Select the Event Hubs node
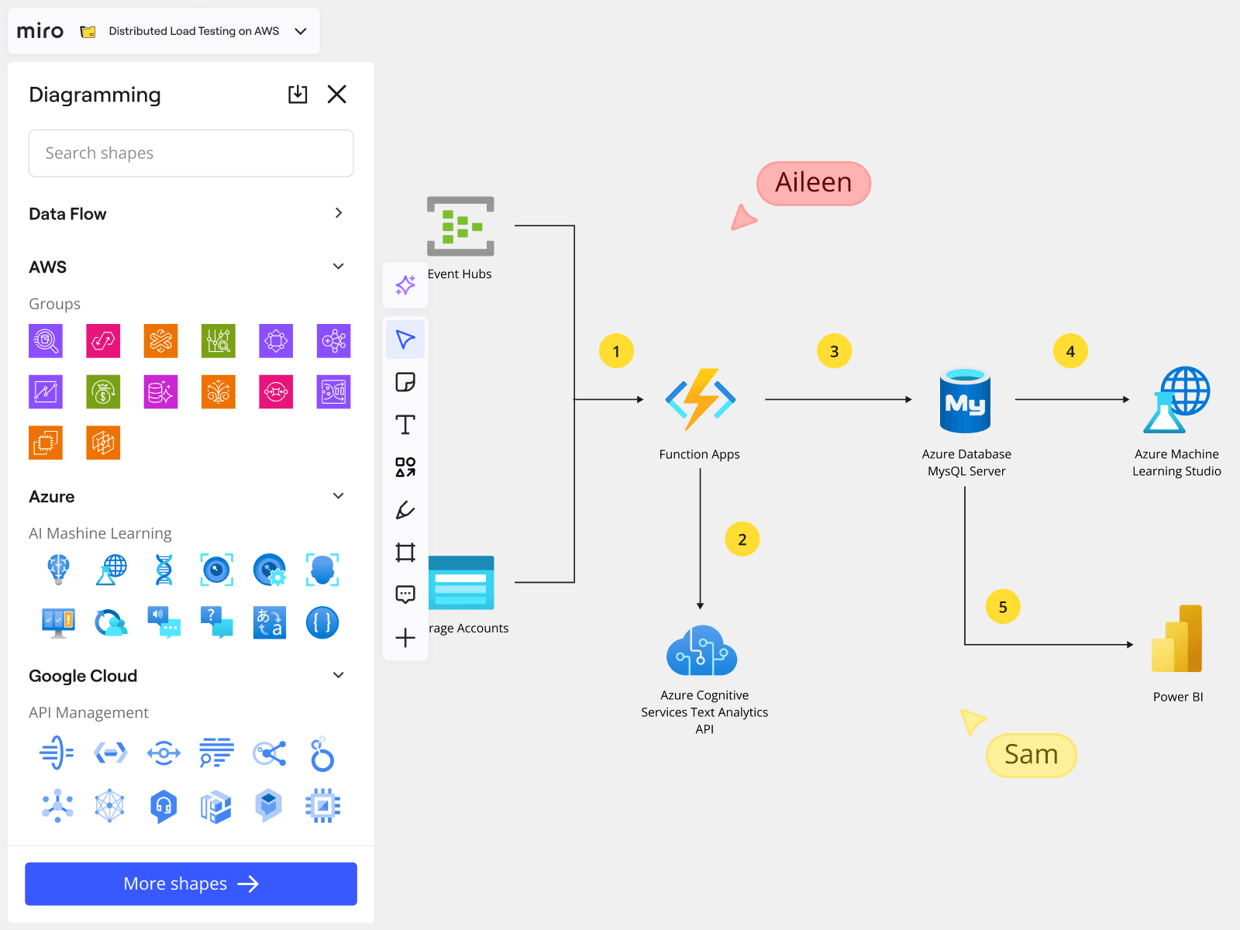 coord(460,226)
